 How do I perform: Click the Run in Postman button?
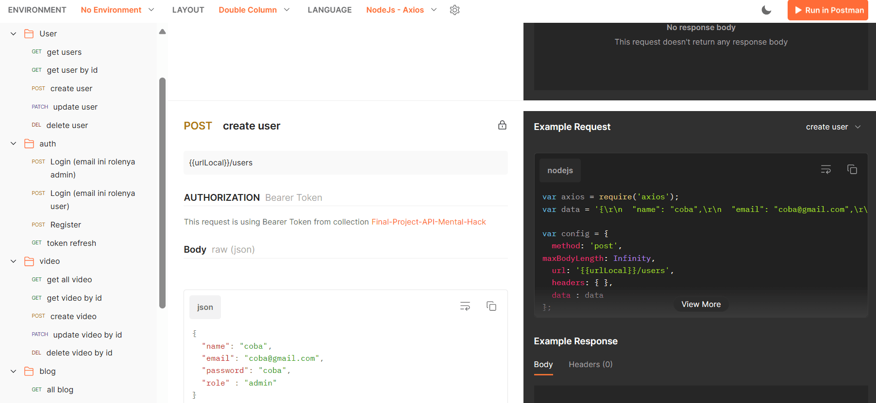[x=828, y=10]
